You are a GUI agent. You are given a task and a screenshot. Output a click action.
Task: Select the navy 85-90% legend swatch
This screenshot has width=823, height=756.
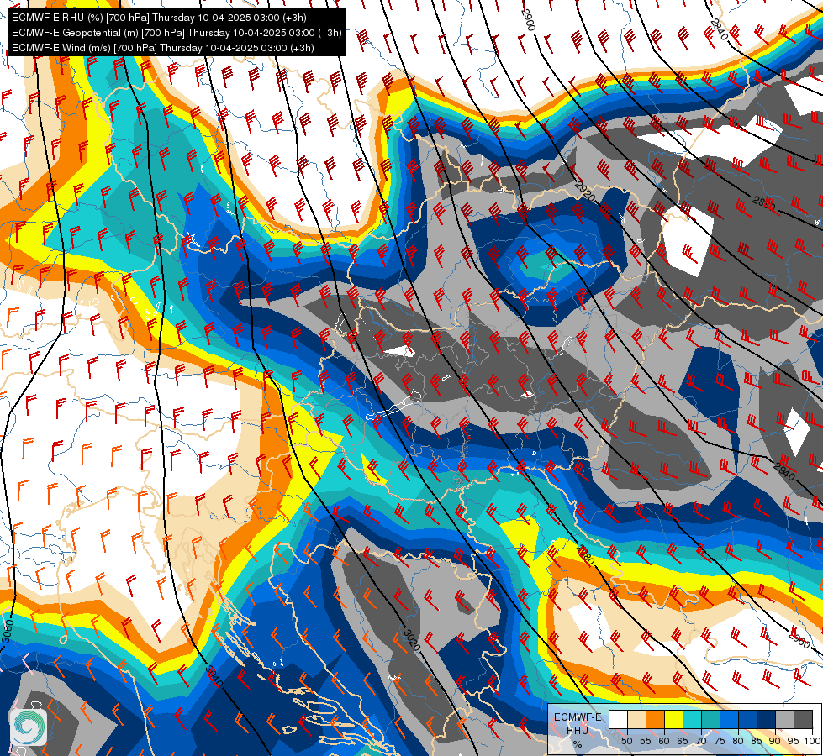pos(767,719)
